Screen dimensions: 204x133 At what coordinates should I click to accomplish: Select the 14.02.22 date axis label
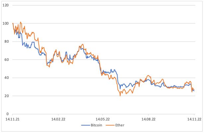tap(58, 118)
